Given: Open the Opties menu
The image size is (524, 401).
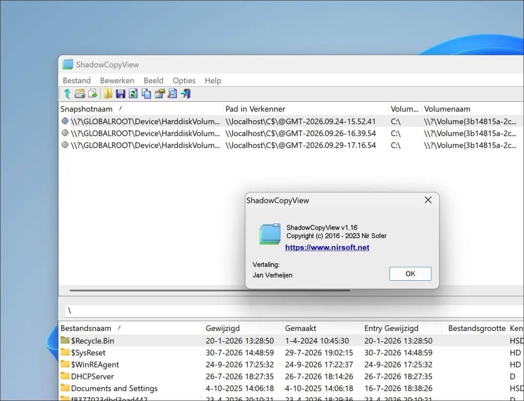Looking at the screenshot, I should [184, 80].
